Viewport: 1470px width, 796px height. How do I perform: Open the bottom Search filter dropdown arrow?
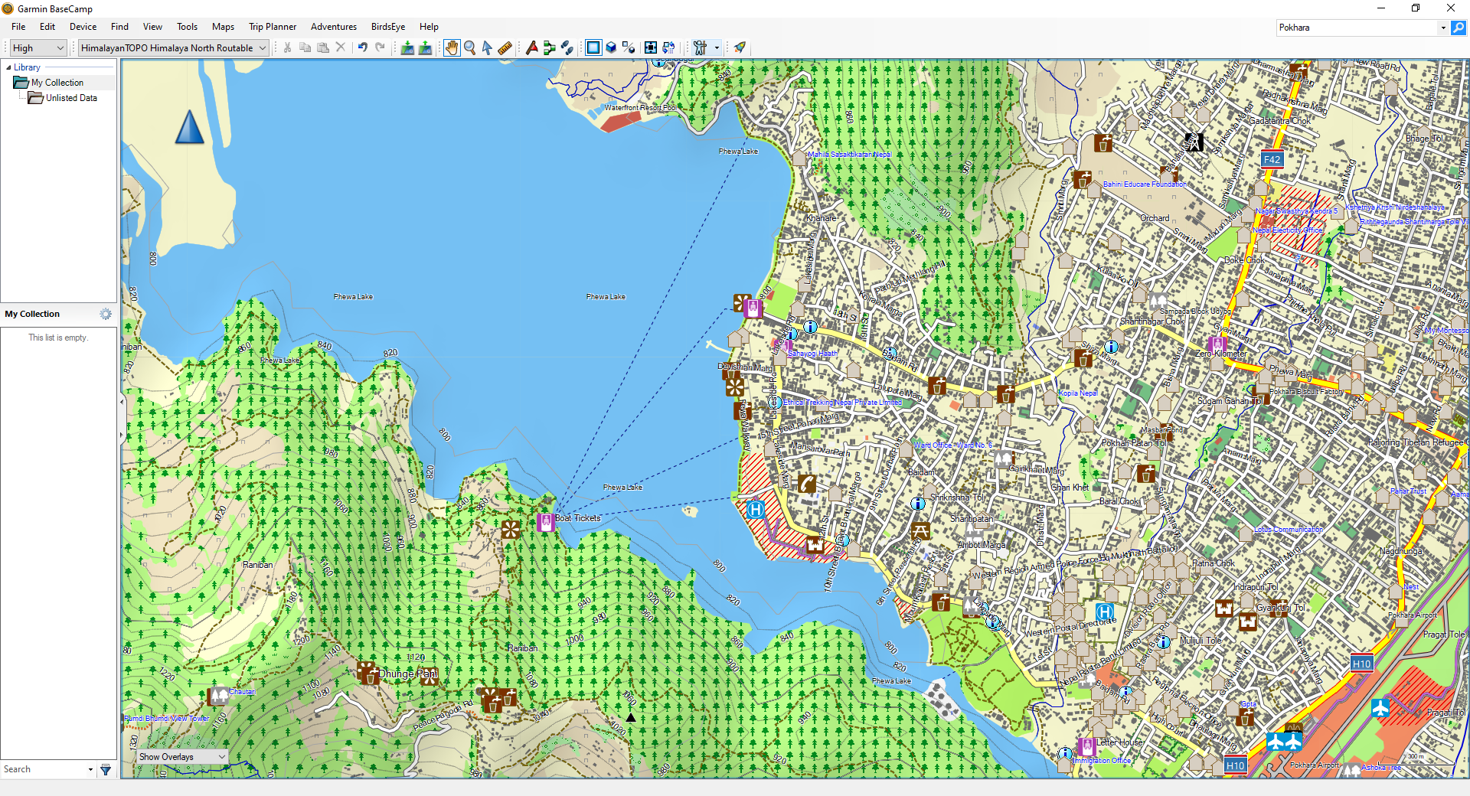[x=90, y=769]
